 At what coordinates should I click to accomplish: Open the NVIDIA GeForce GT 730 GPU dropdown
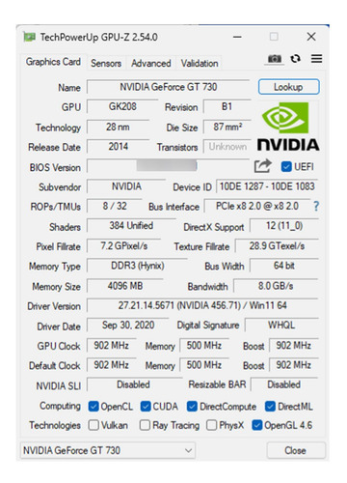[108, 450]
